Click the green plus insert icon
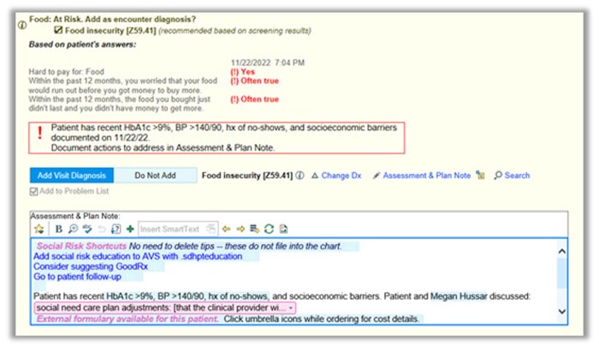 129,229
